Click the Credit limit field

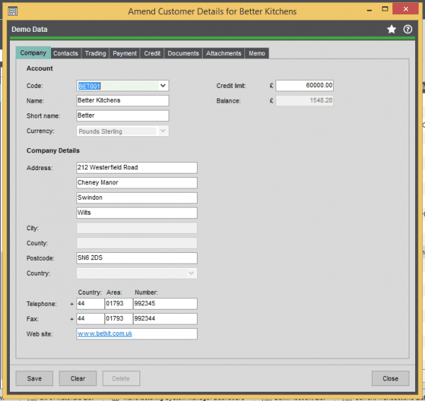click(305, 86)
